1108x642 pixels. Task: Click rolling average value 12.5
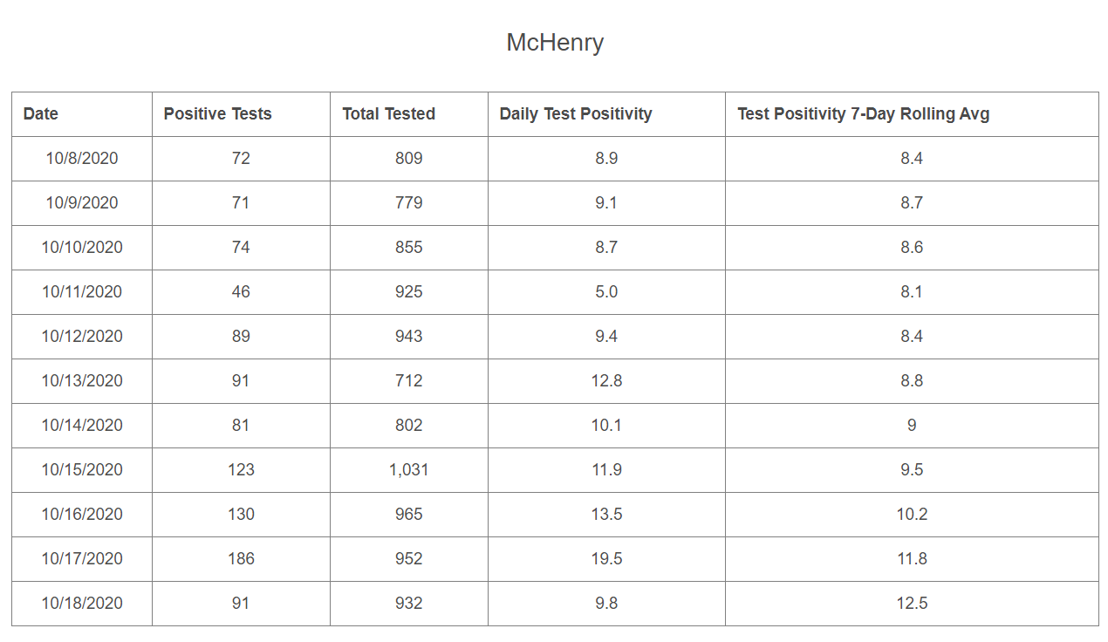click(x=912, y=603)
